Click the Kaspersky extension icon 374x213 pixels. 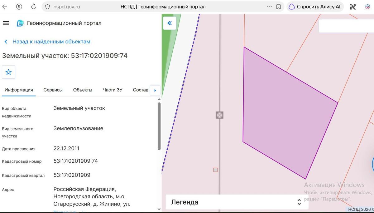coord(353,7)
